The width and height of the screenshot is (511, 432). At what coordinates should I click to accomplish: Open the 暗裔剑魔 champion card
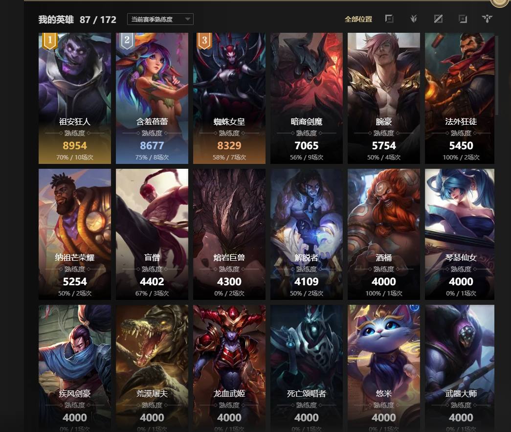coord(306,98)
